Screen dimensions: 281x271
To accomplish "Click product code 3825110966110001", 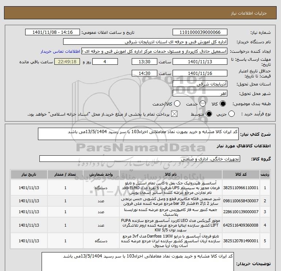I will 241,188.
